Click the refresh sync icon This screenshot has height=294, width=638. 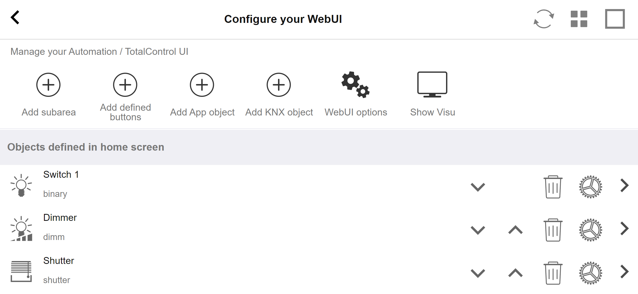(x=544, y=19)
